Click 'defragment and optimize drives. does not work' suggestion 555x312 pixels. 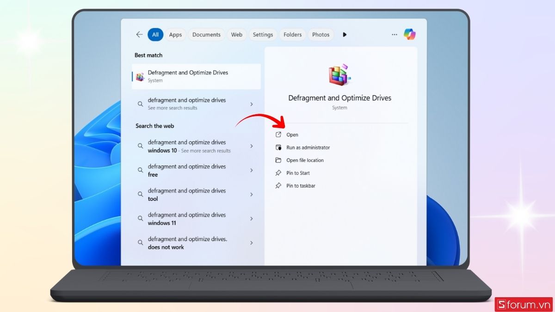(x=187, y=243)
